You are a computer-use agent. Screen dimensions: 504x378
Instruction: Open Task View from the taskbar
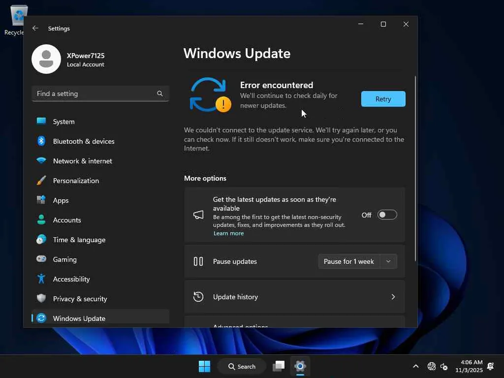pyautogui.click(x=279, y=366)
